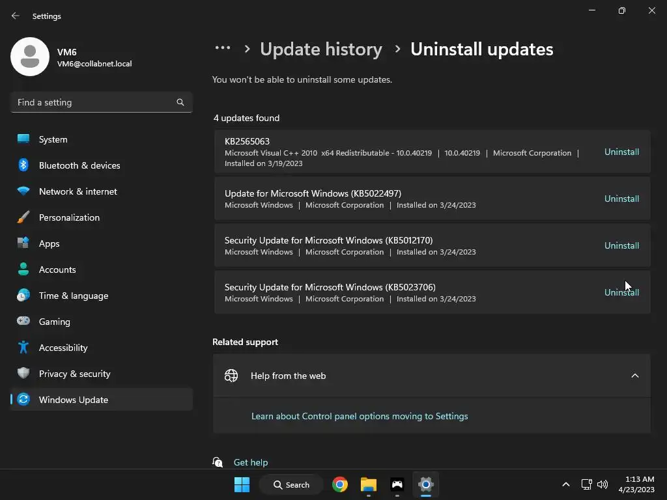Click 'Security Update for Microsoft Windows (KB5023706)' title
The width and height of the screenshot is (667, 500).
tap(330, 287)
